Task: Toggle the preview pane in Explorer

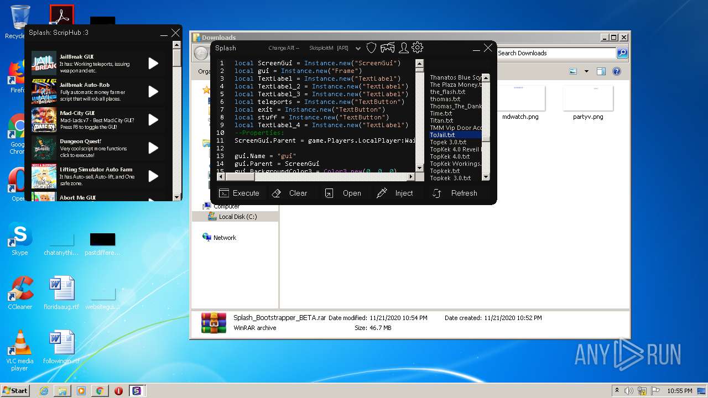Action: 601,71
